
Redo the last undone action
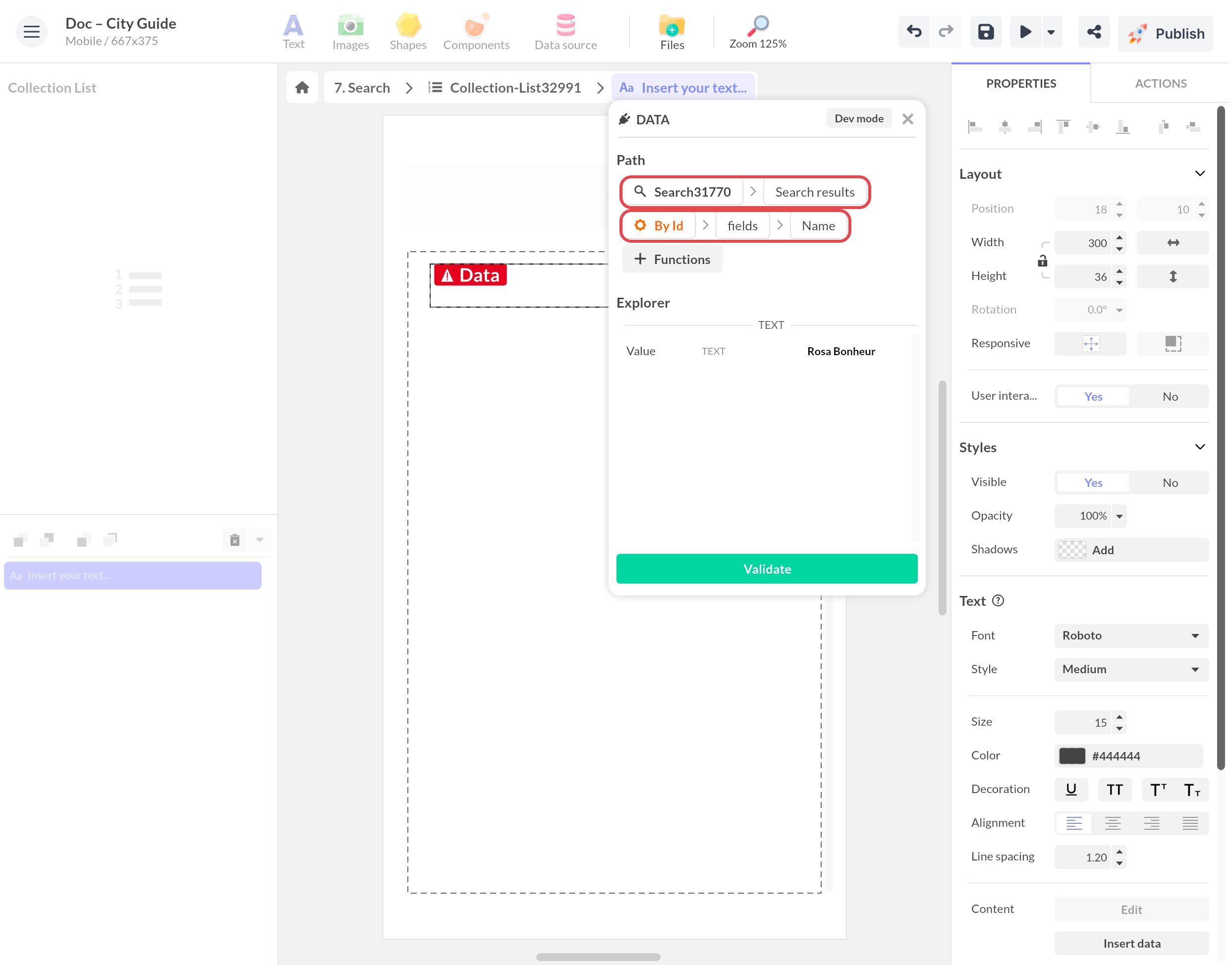pyautogui.click(x=946, y=32)
